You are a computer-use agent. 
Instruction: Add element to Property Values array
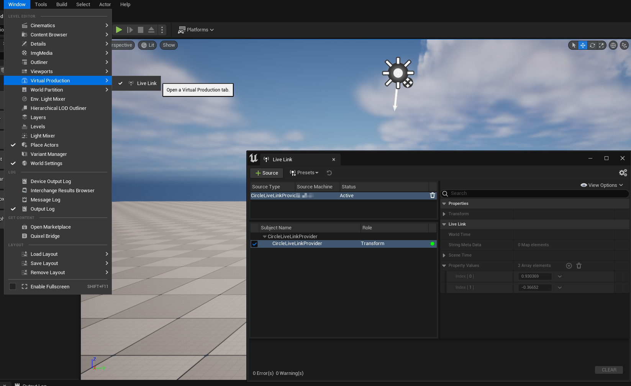pyautogui.click(x=569, y=266)
